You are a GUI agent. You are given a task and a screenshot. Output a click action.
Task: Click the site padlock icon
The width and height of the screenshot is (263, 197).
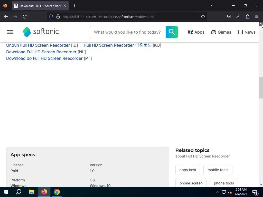58,17
